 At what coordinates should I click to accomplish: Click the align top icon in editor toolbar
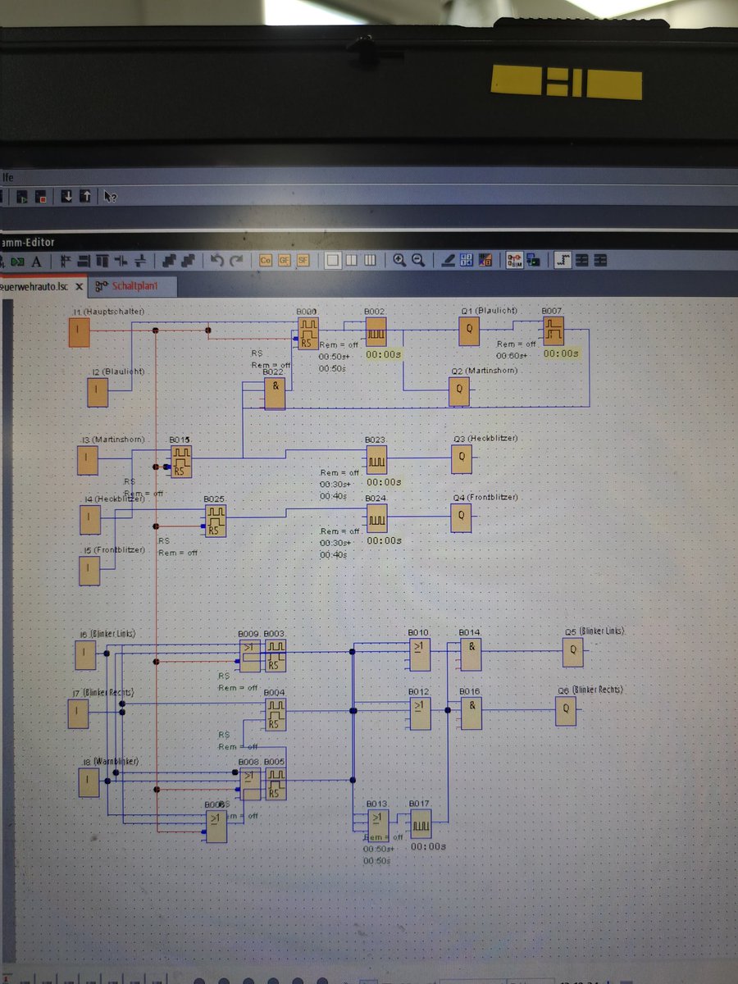click(102, 261)
